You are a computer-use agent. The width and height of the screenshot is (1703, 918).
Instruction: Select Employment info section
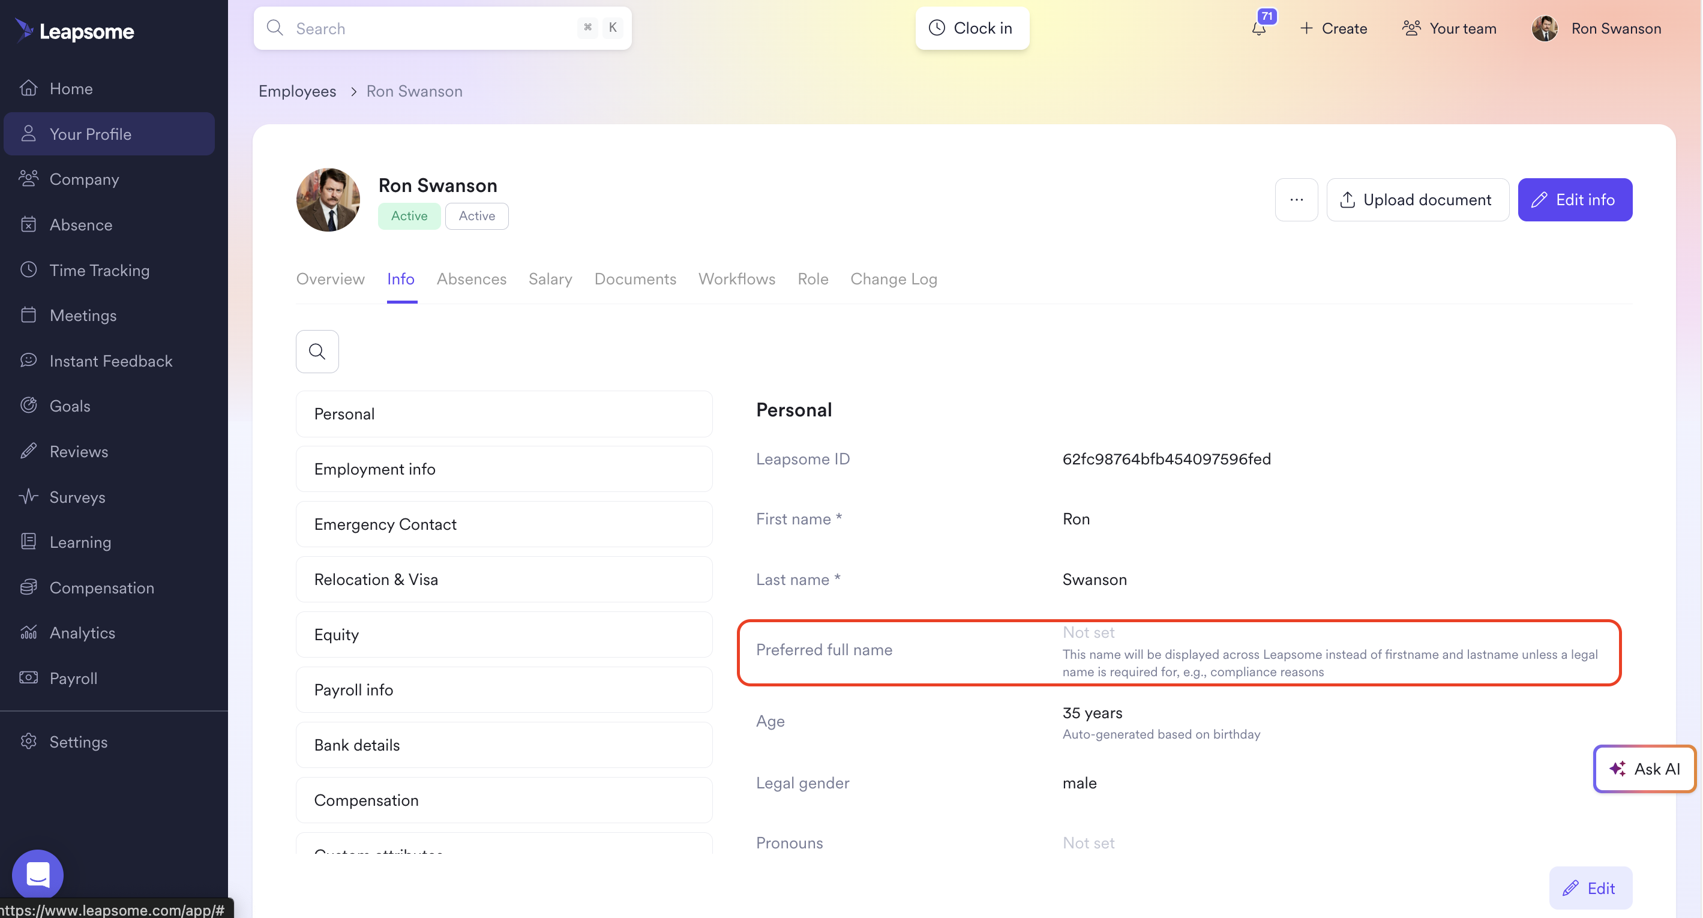(x=504, y=469)
